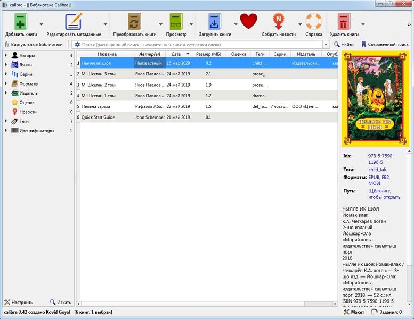The width and height of the screenshot is (414, 319).
Task: Open the dropdown arrow next to Edit metadata
Action: tap(105, 24)
